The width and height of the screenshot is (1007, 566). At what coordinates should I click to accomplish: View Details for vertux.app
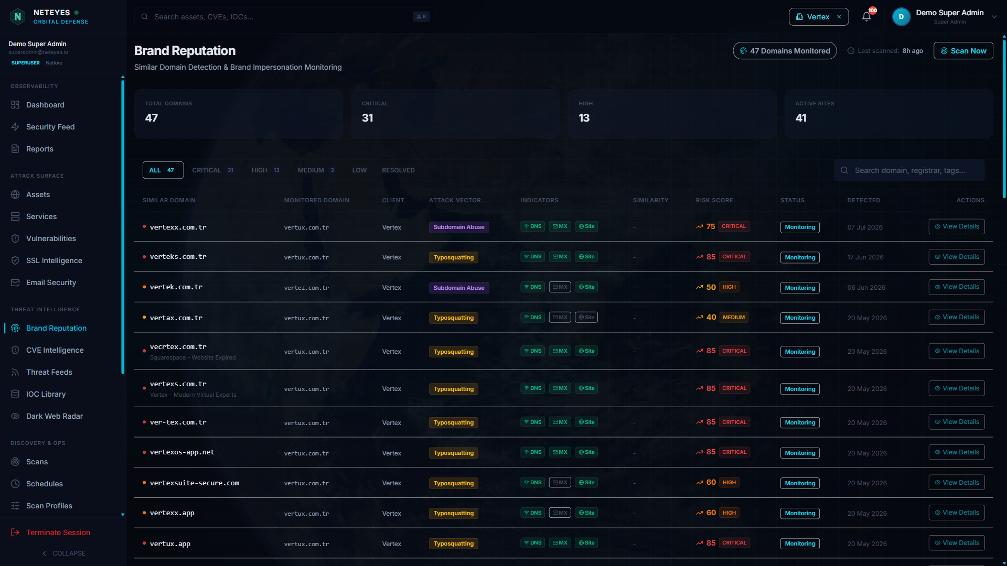957,543
